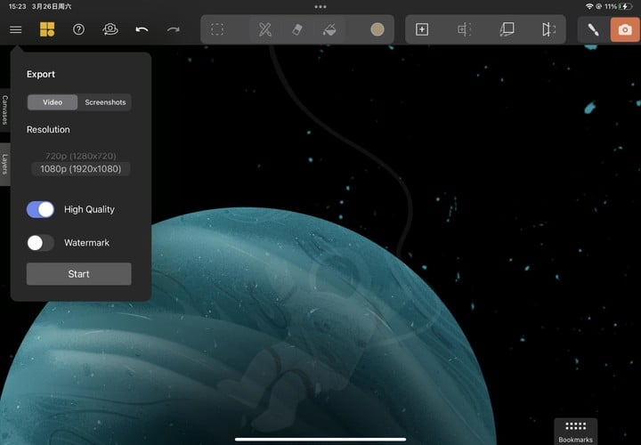Click the orange camera record button
This screenshot has width=641, height=445.
pyautogui.click(x=625, y=29)
